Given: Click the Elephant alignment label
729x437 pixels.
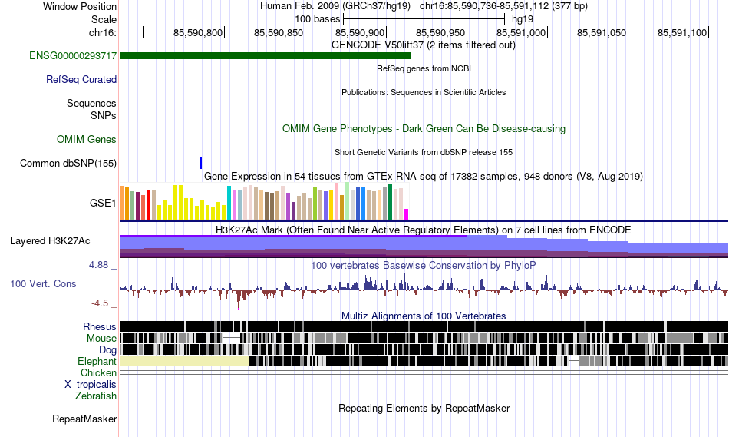Looking at the screenshot, I should [97, 361].
